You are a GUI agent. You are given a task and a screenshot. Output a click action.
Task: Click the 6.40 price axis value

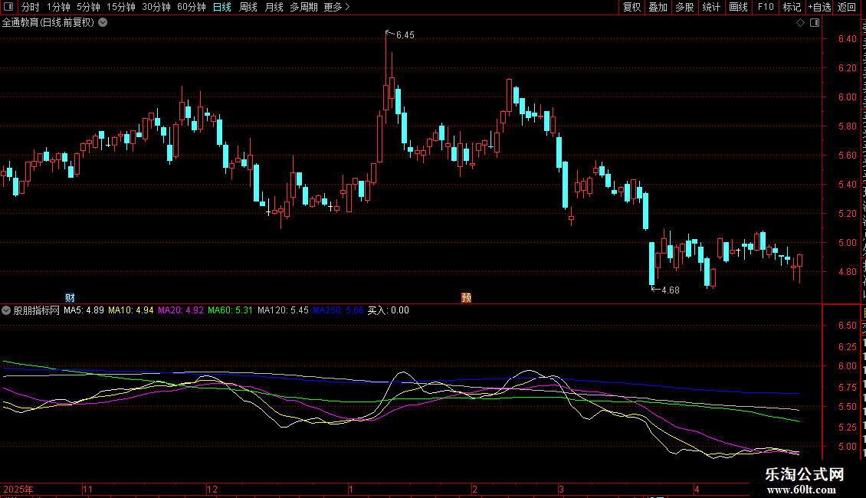coord(847,38)
